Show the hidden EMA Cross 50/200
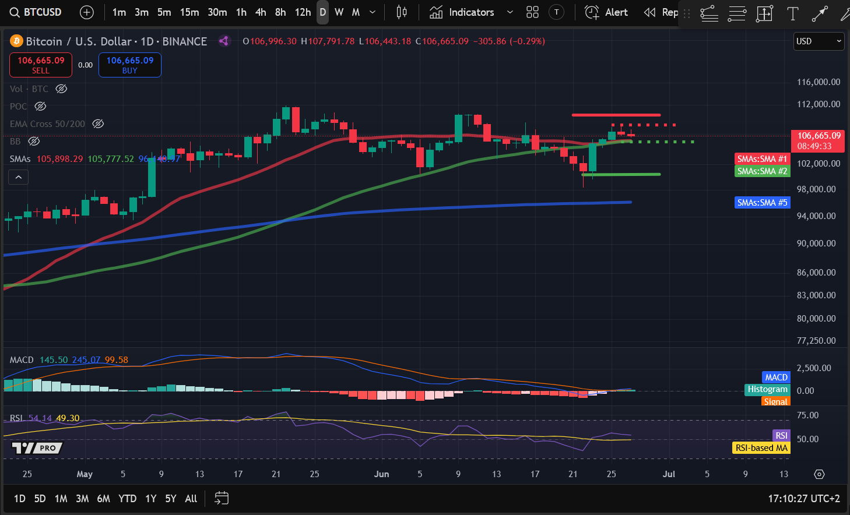This screenshot has width=850, height=515. point(98,124)
